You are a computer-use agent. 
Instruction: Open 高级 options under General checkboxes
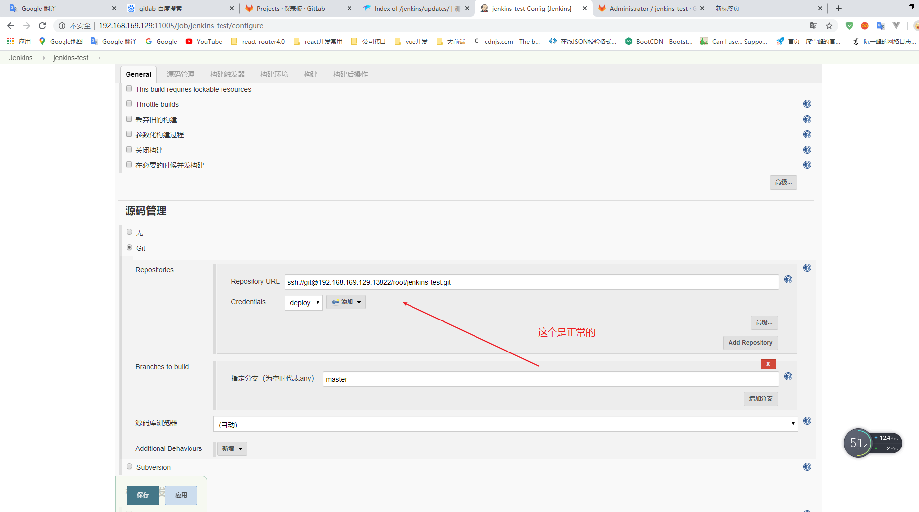click(783, 182)
